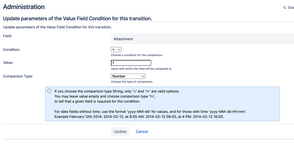Click the bold "Update parameters" page title
Viewport: 294px width, 144px height.
tap(77, 18)
